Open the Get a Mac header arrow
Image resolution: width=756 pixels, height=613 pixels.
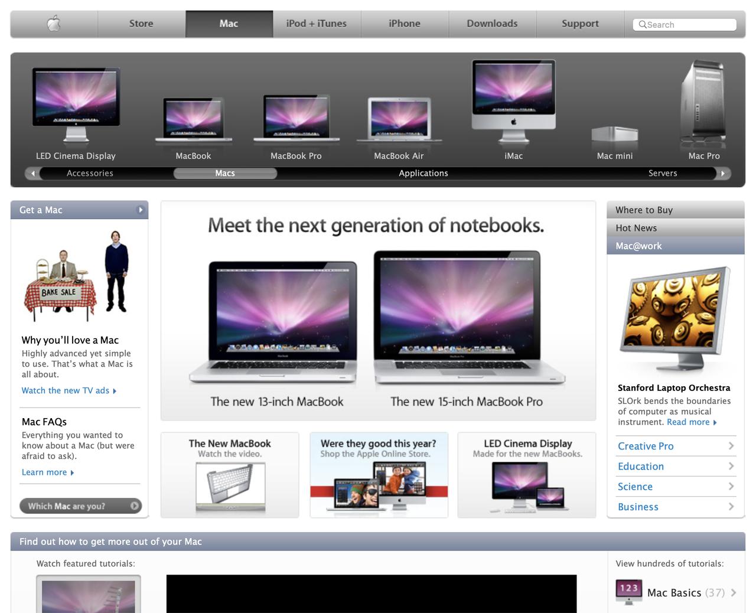(141, 210)
